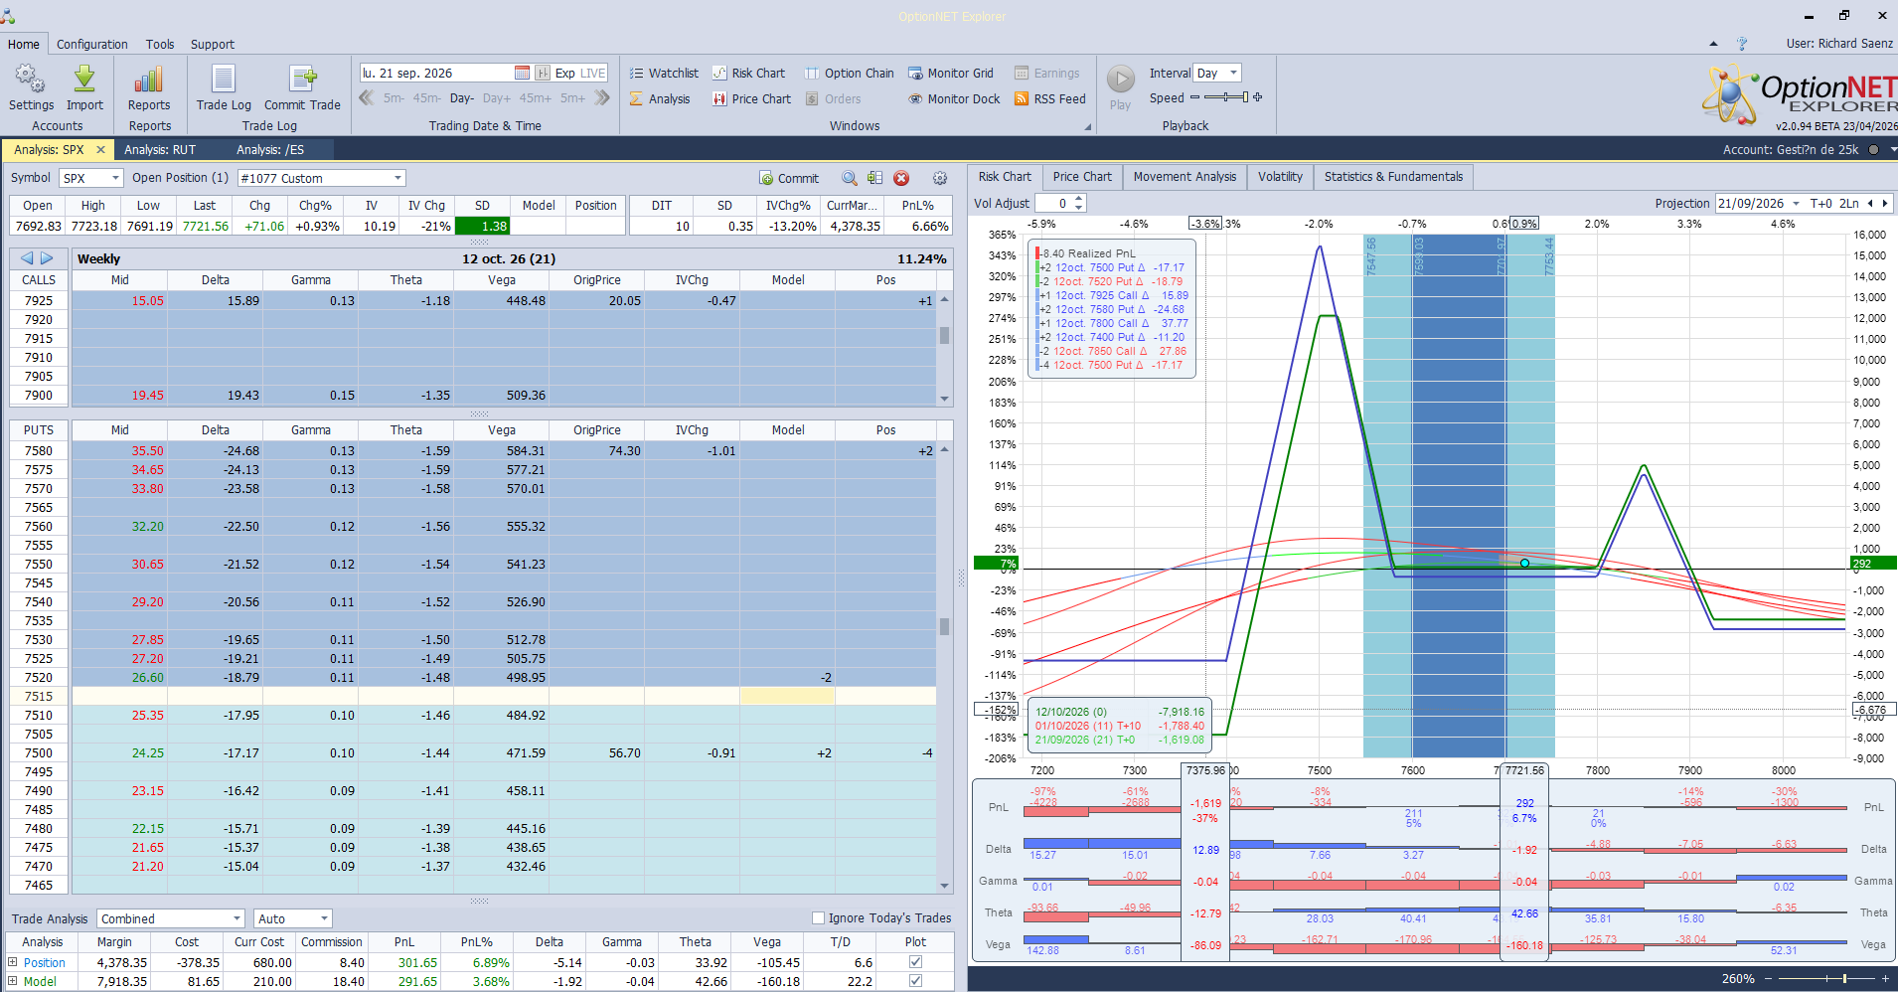
Task: Open the Monitor Dock window
Action: pos(954,98)
